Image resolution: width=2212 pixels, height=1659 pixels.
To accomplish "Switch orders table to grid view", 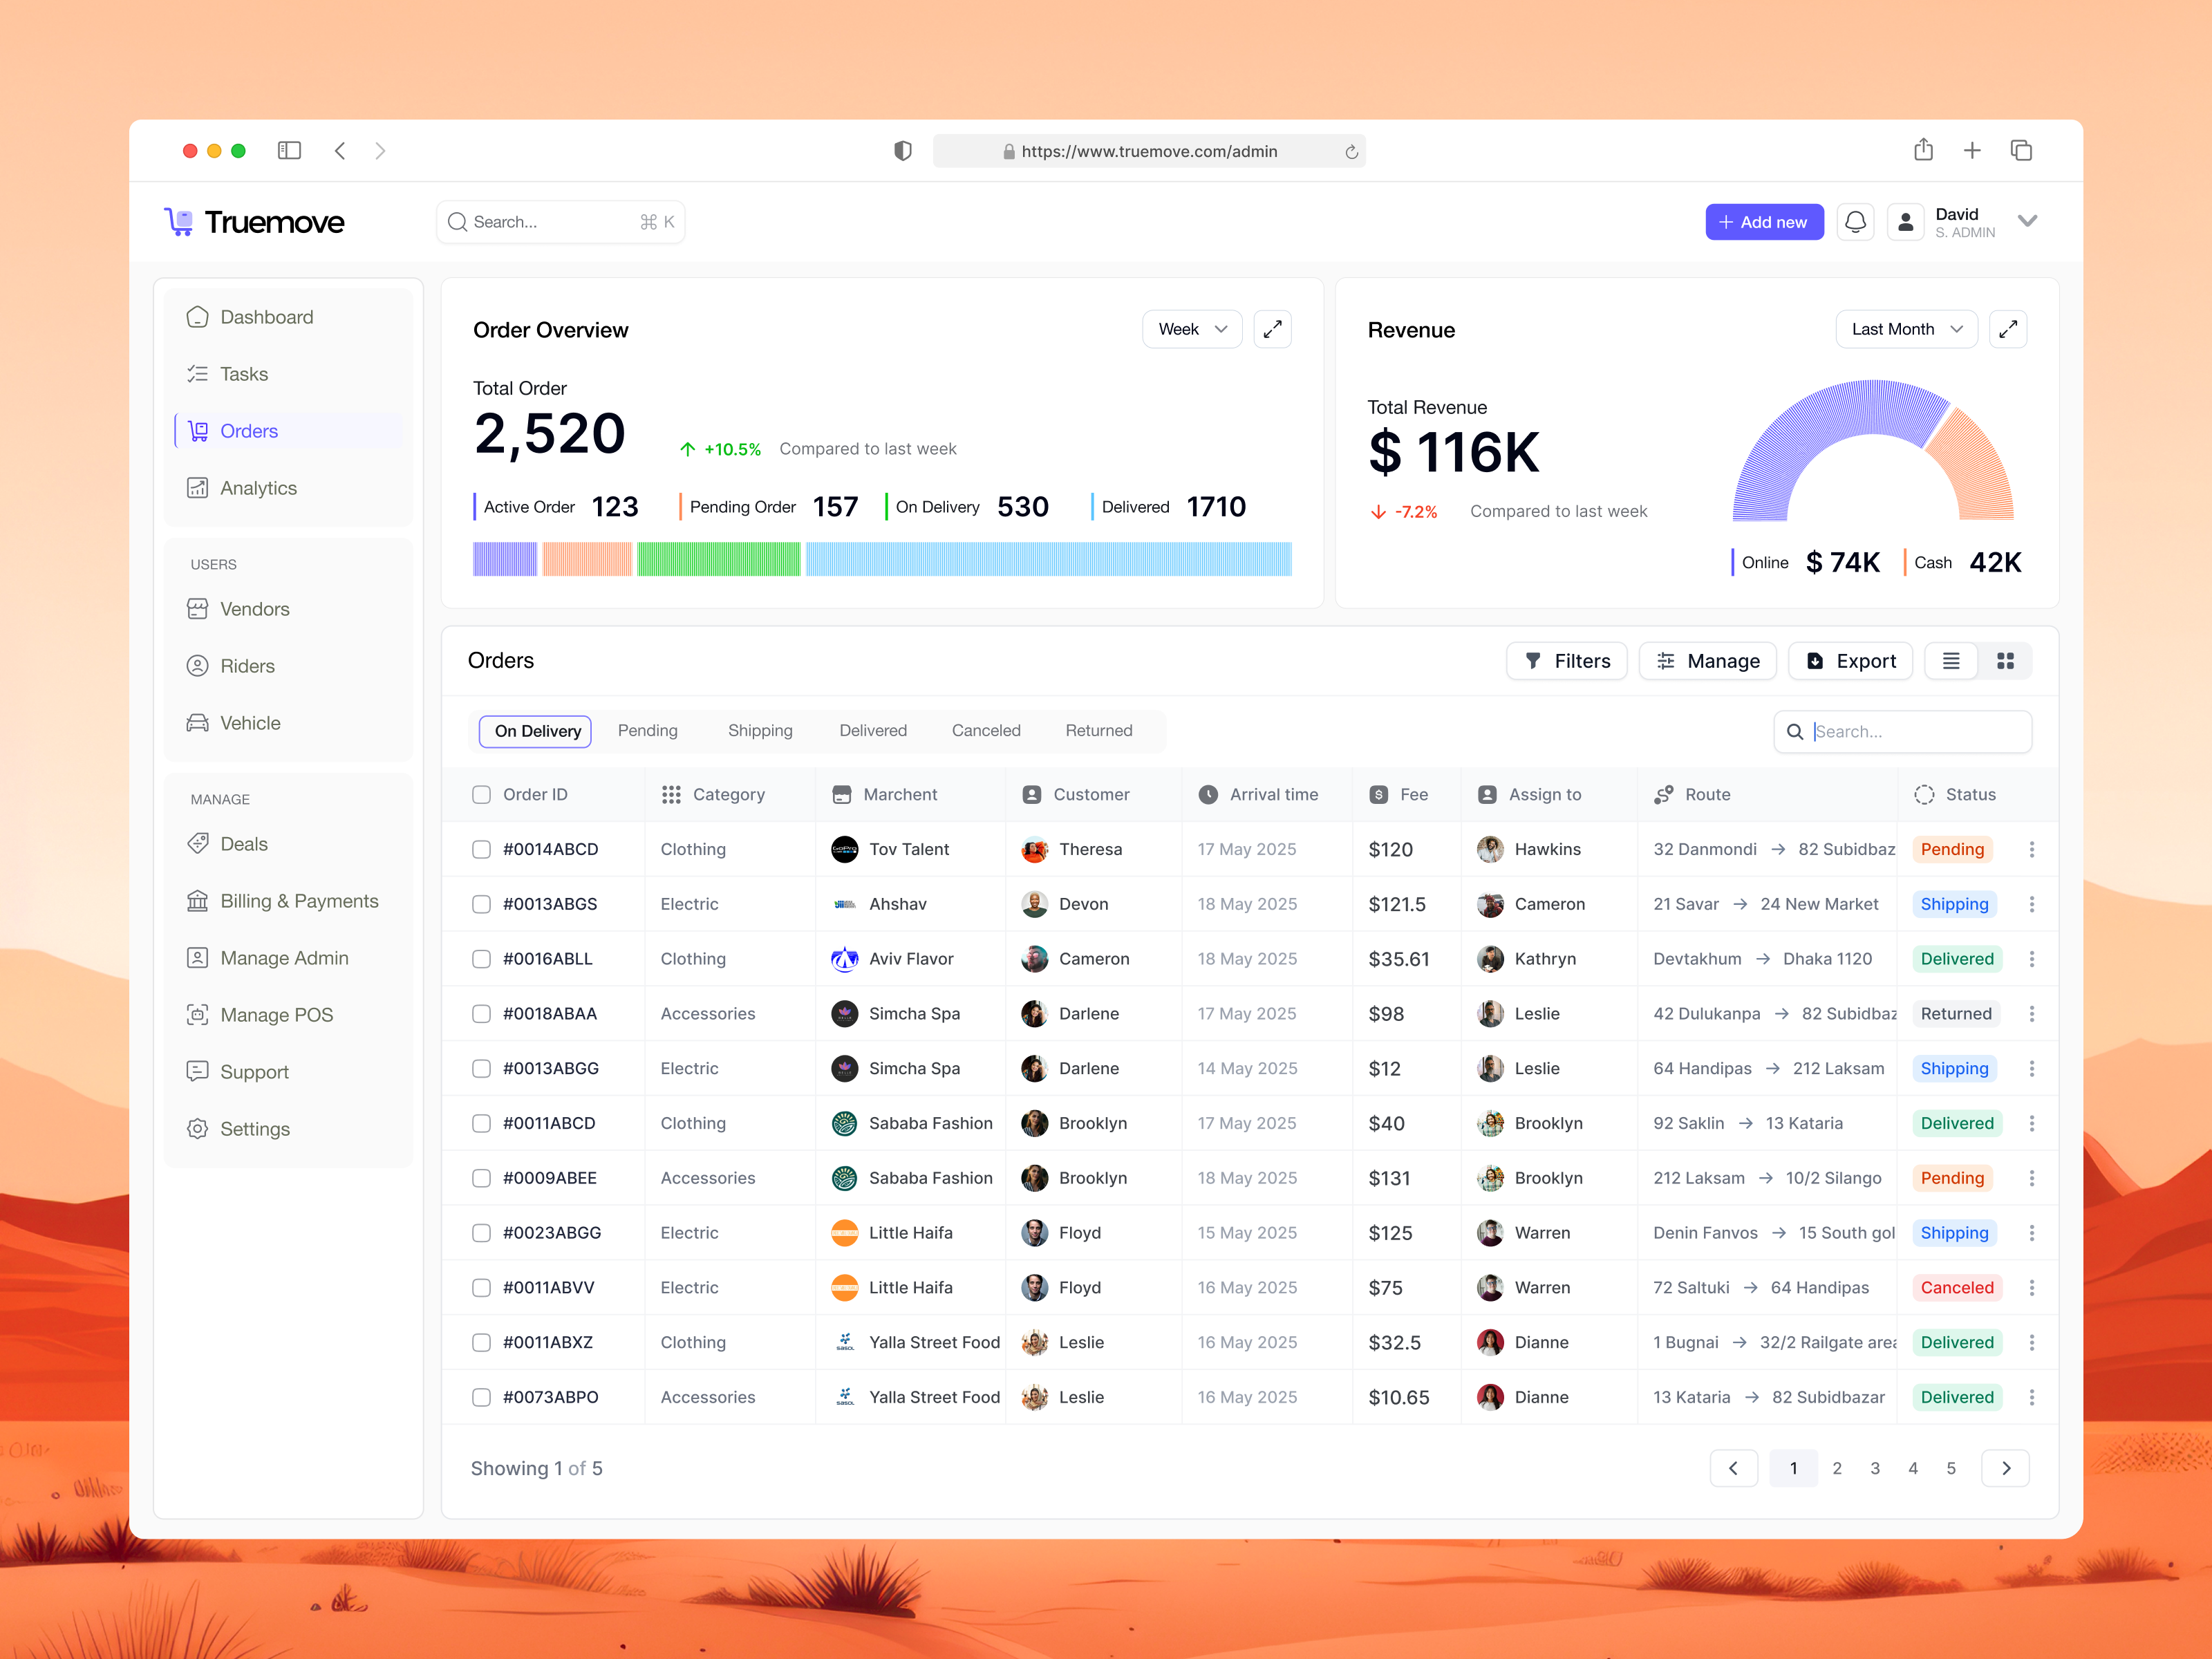I will (2005, 660).
